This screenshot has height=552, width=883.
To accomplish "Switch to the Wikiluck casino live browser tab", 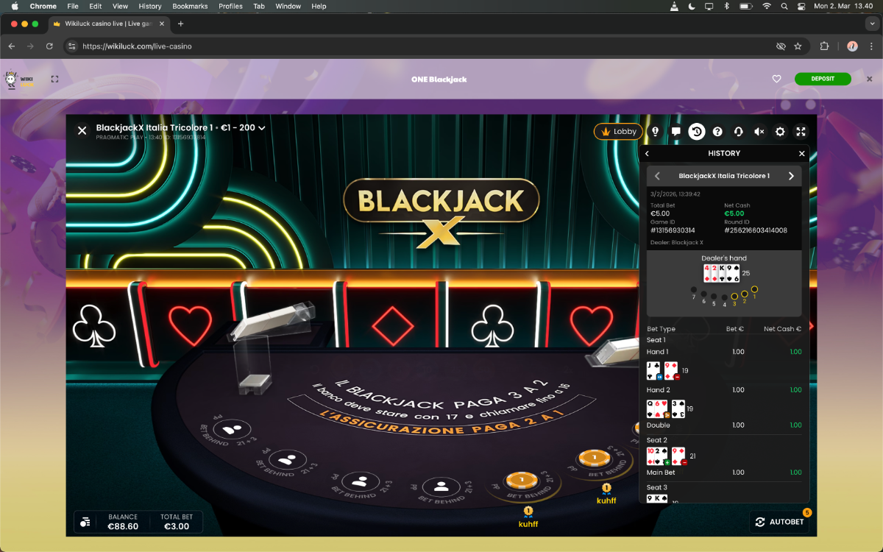I will point(110,24).
